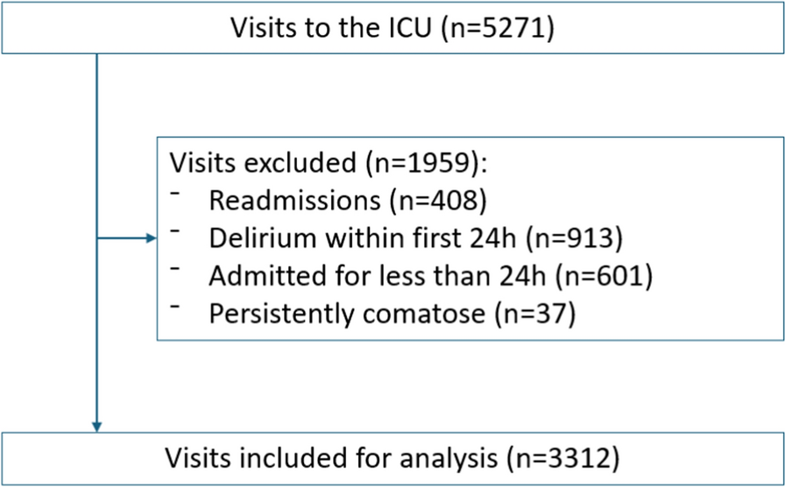Click the arrowhead pointing to excluded box
Image resolution: width=785 pixels, height=487 pixels.
pyautogui.click(x=151, y=238)
